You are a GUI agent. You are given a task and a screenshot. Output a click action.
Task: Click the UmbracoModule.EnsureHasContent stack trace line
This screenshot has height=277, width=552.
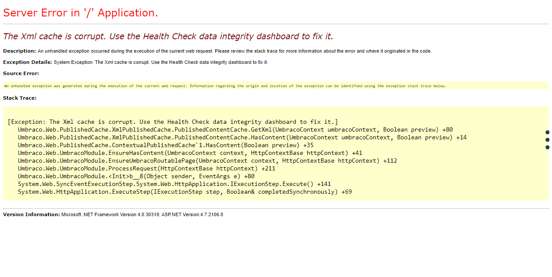point(190,153)
